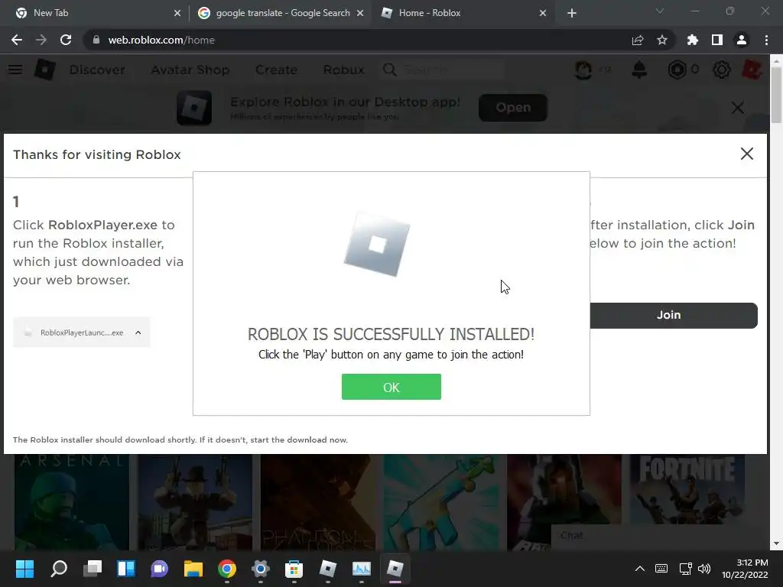
Task: Open Microsoft Store from taskbar
Action: [x=294, y=569]
